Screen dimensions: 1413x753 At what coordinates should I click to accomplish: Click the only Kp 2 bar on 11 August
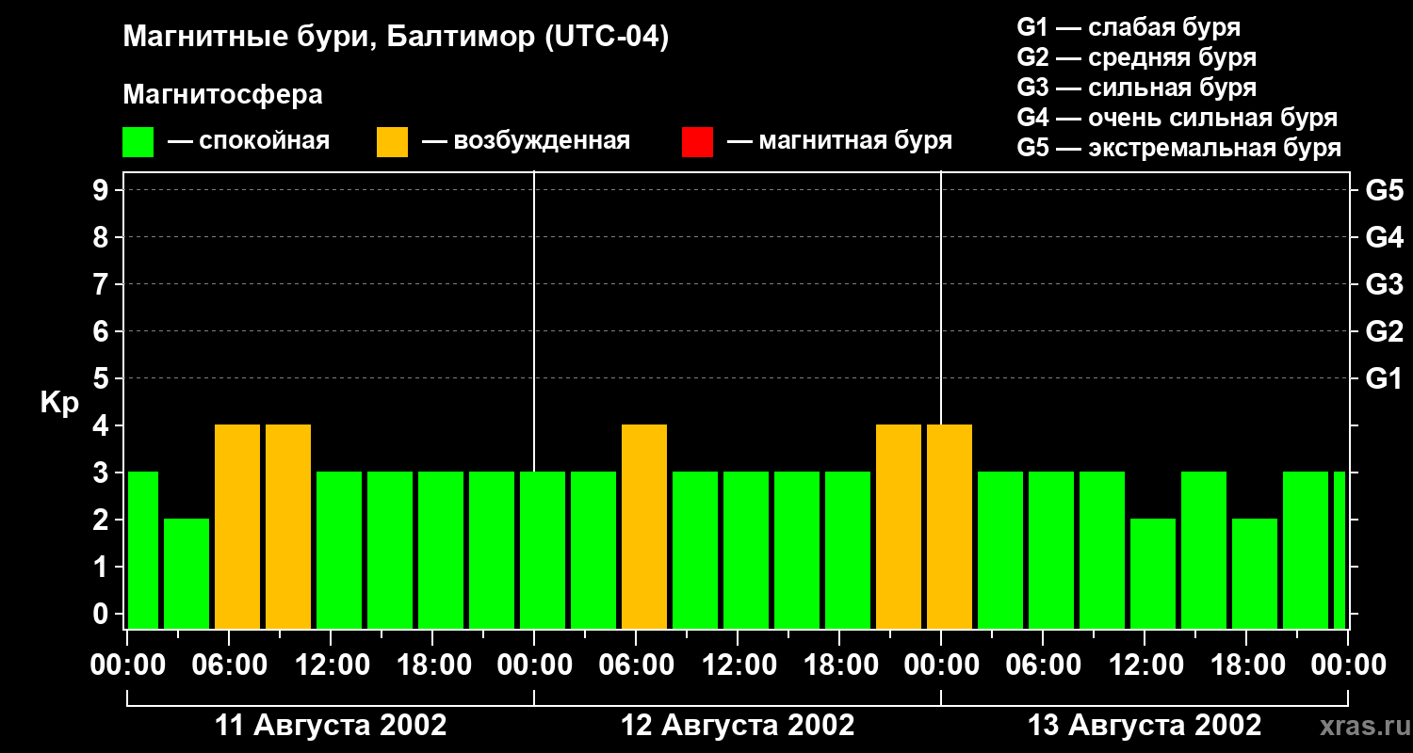coord(187,572)
